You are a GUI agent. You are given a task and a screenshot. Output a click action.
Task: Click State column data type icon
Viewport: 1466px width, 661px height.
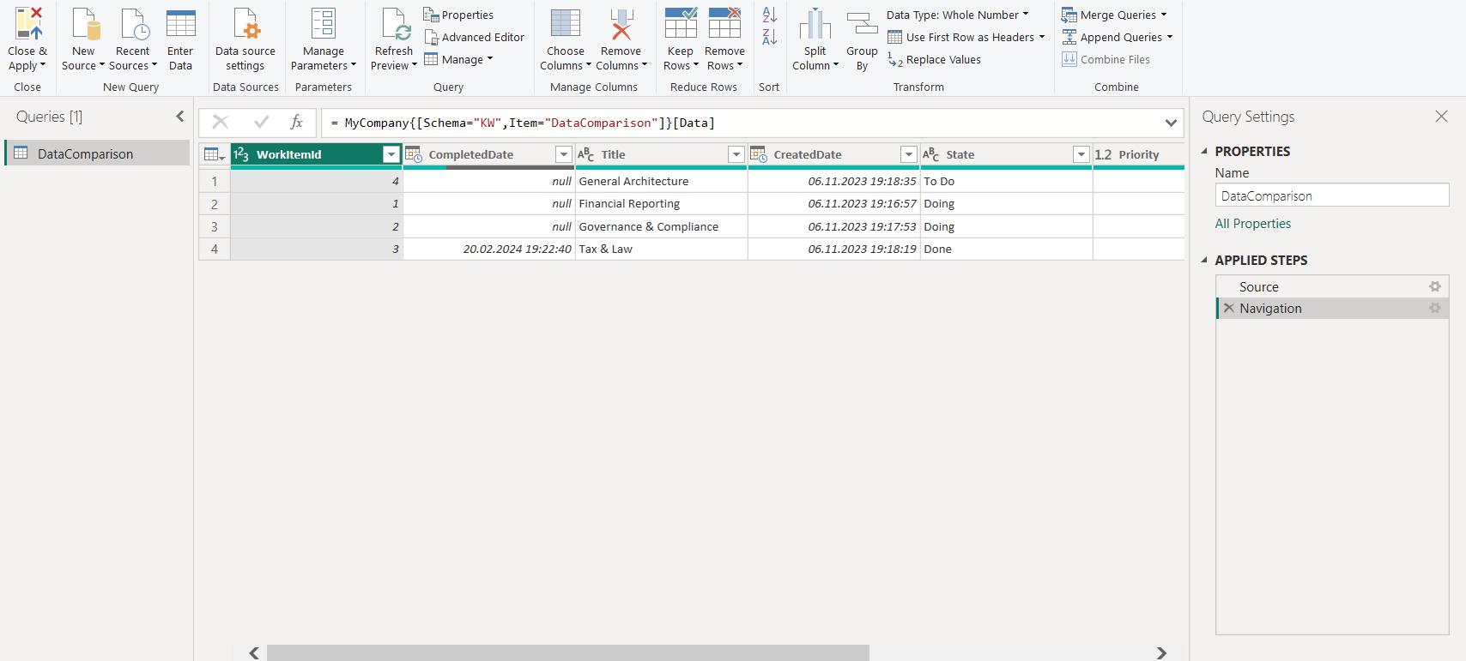[x=931, y=154]
